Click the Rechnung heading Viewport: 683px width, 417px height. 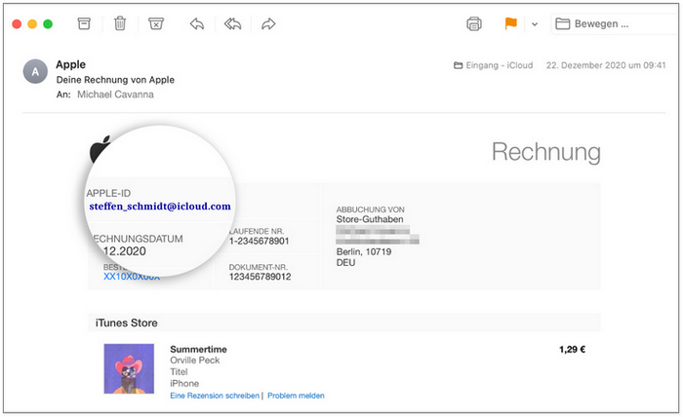[546, 152]
